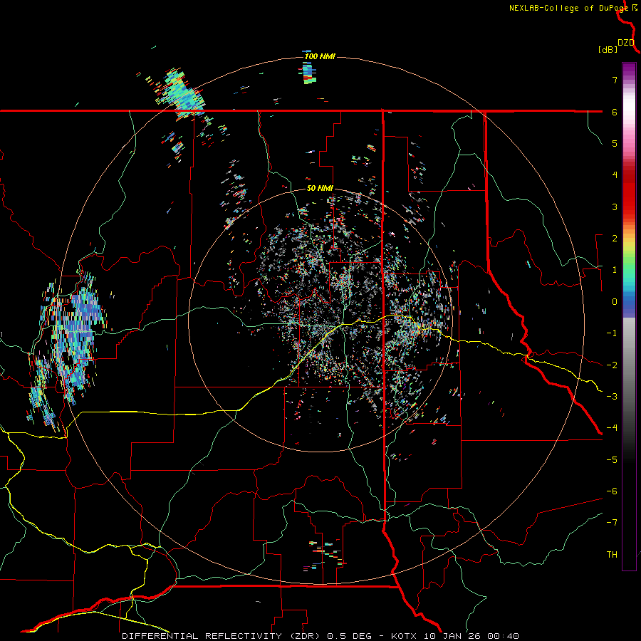This screenshot has width=641, height=641.
Task: Click the DZD product label
Action: (x=625, y=43)
